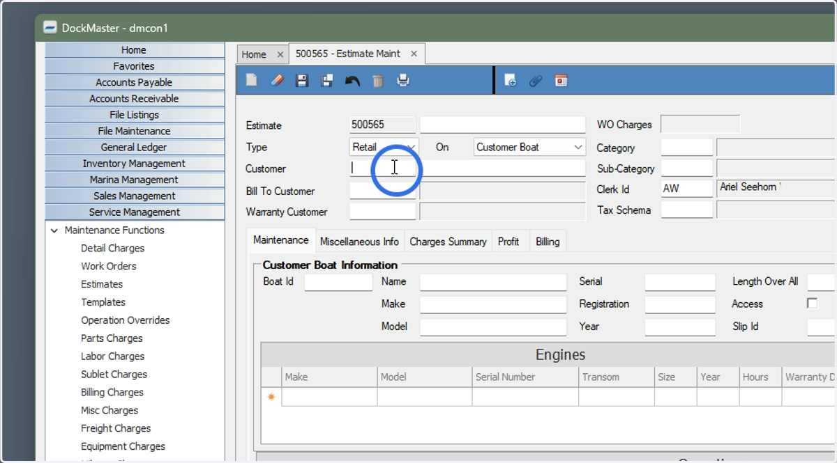Open the Accounts Receivable module
The image size is (837, 463).
(x=135, y=99)
